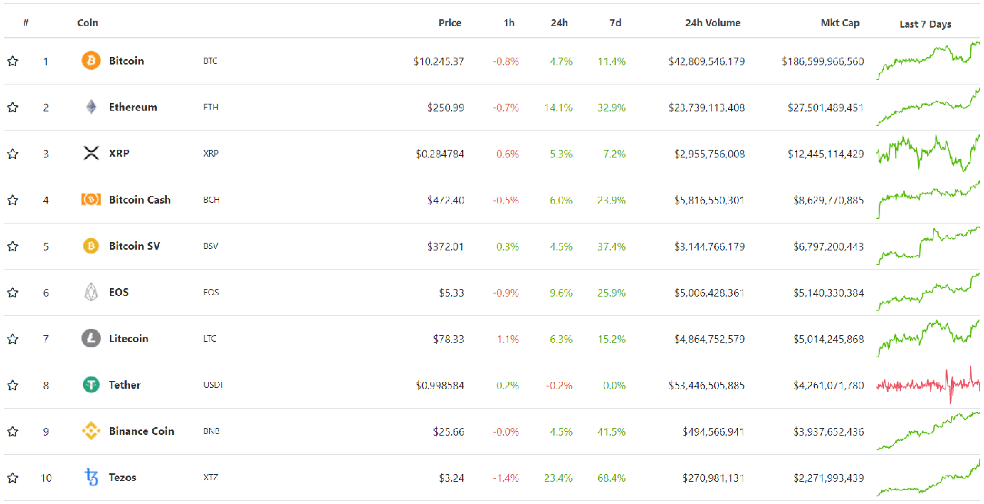The width and height of the screenshot is (984, 504).
Task: Sort the table by Price
Action: click(450, 23)
